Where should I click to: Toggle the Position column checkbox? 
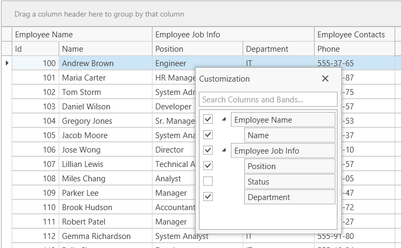point(208,165)
